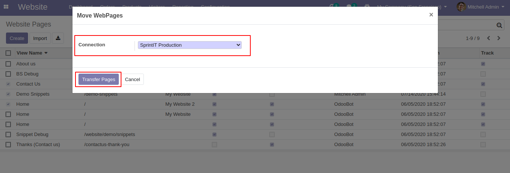The image size is (510, 173).
Task: Open the company switcher dropdown arrow
Action: click(445, 7)
